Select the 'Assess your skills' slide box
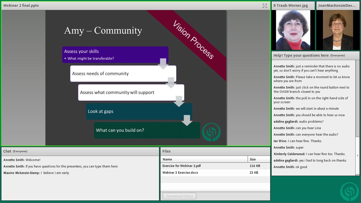The image size is (361, 203). [115, 55]
